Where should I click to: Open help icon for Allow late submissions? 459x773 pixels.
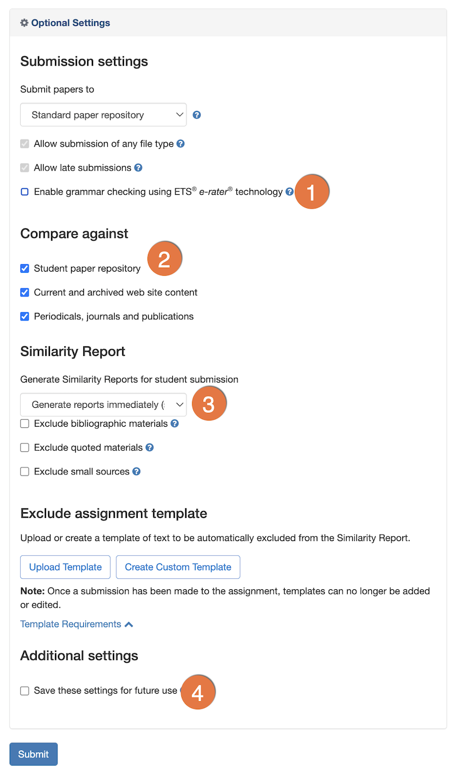tap(138, 168)
